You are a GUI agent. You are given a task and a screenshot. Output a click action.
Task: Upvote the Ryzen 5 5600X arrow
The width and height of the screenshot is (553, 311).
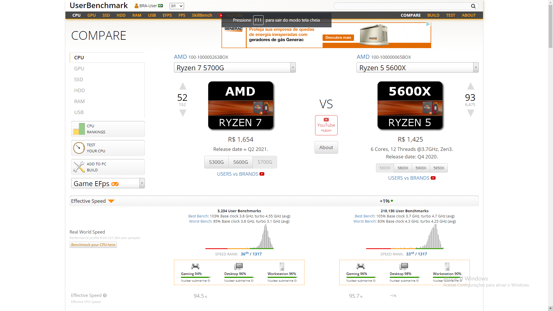point(471,86)
